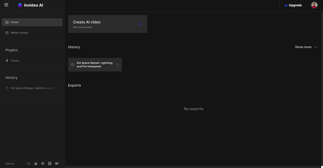Open the YouTube channel icon

tap(57, 164)
